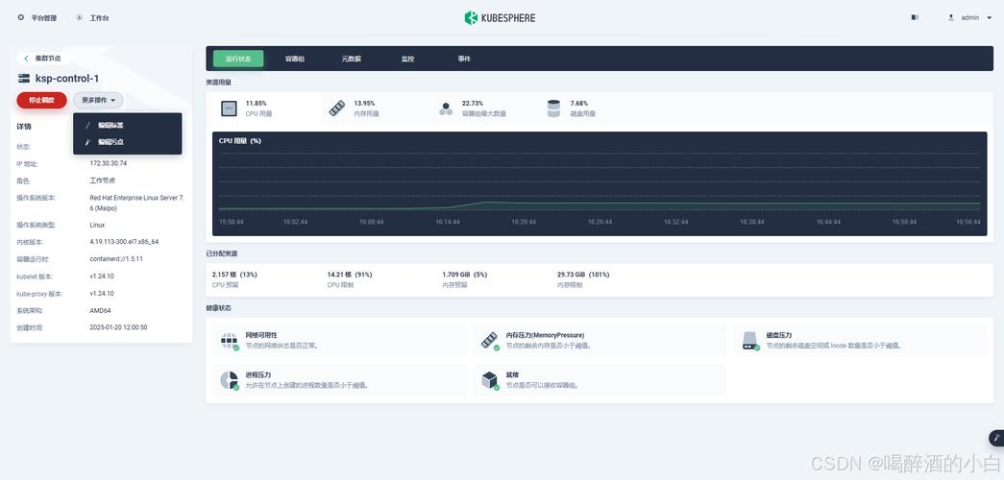Expand the 更多操作 dropdown
This screenshot has width=1004, height=480.
pos(98,100)
